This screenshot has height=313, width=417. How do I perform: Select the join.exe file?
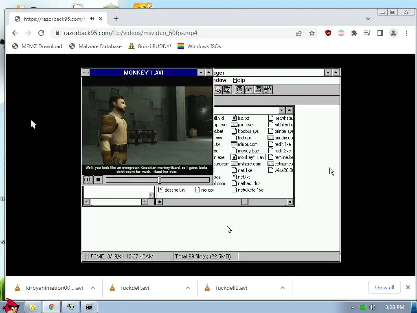(x=242, y=125)
